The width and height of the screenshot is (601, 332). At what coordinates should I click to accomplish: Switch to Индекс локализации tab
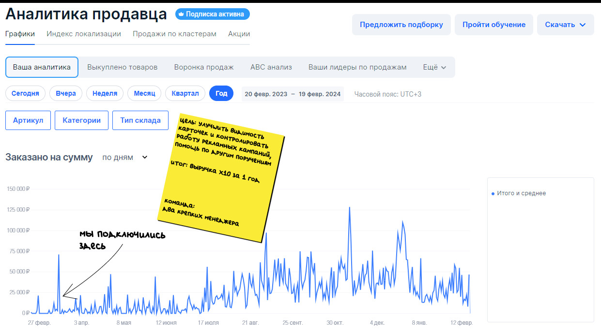(x=84, y=34)
